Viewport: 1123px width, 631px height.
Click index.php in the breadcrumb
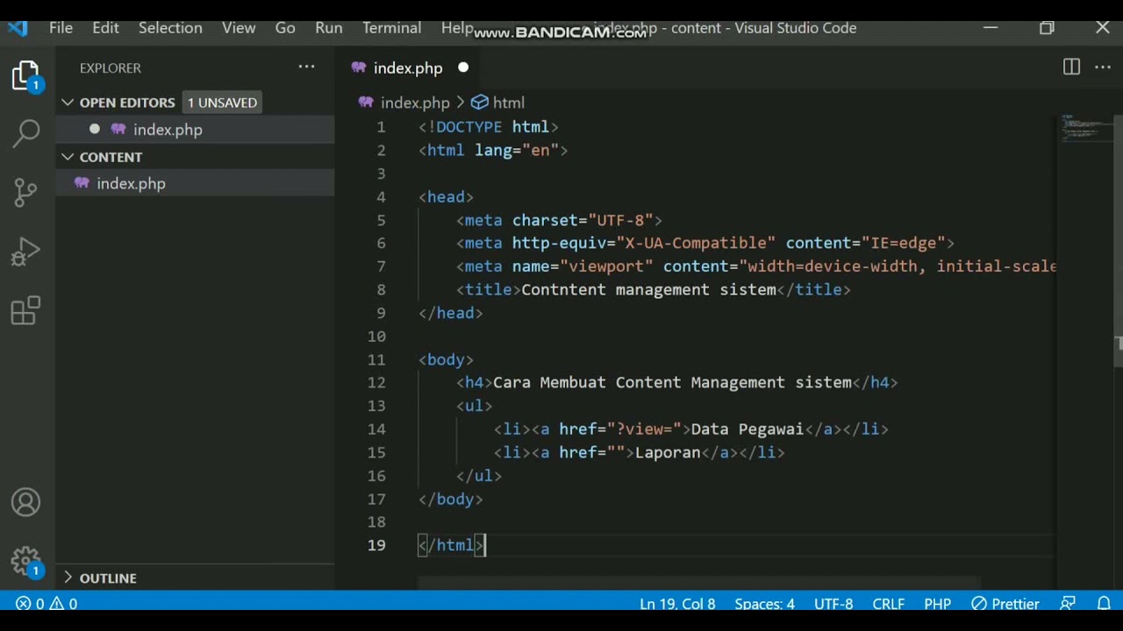pos(415,103)
